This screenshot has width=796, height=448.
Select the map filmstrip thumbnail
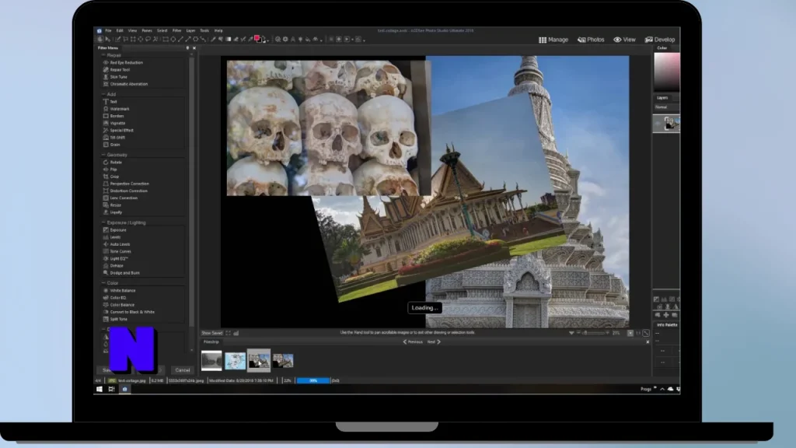pos(235,361)
